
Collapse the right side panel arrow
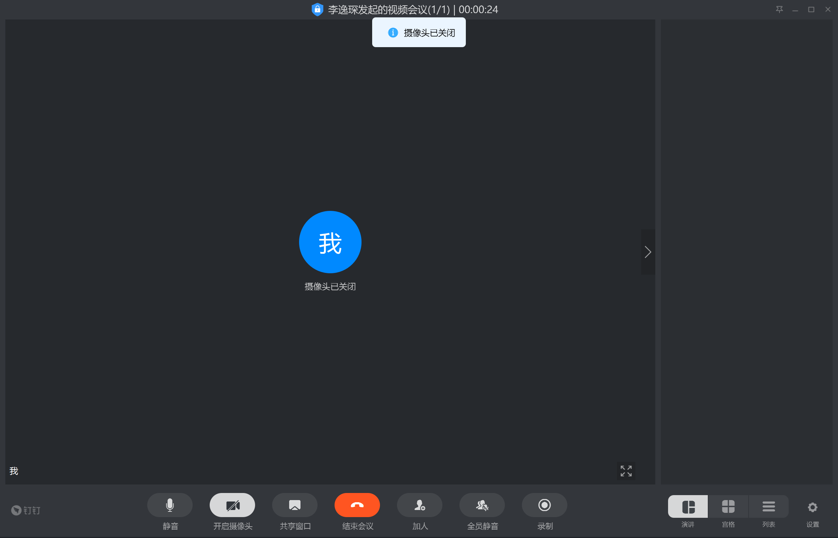coord(648,252)
